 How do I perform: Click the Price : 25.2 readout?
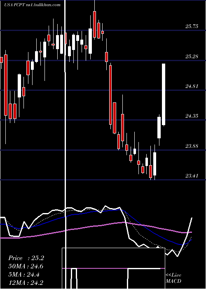(26, 258)
